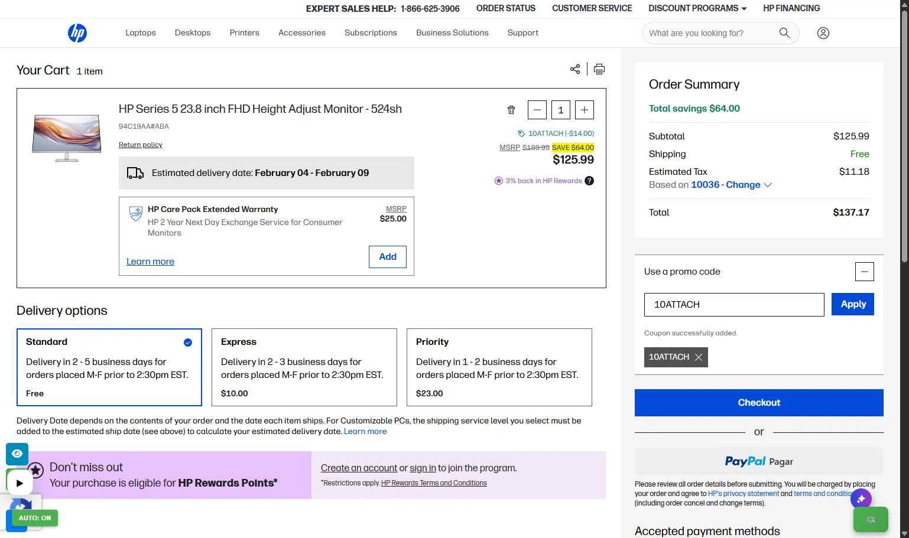Click Create an account link
The height and width of the screenshot is (538, 909).
coord(359,468)
